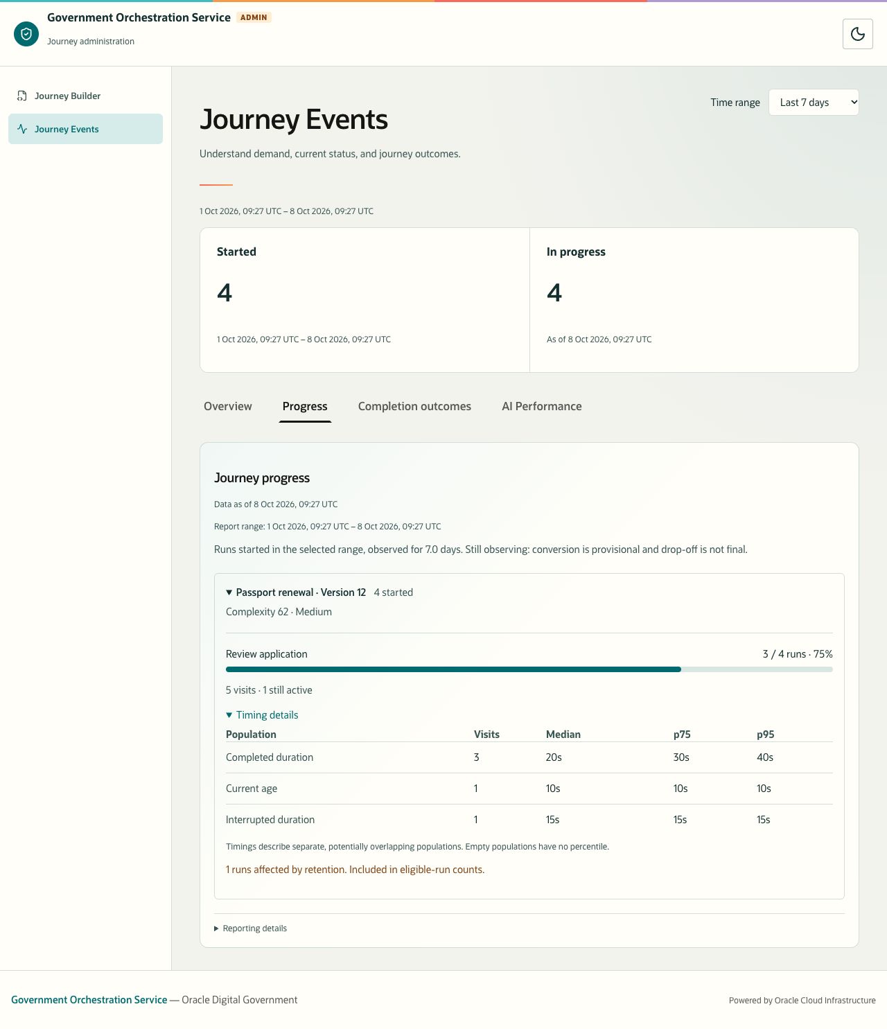Open the Time range dropdown
This screenshot has width=887, height=1029.
tap(814, 103)
